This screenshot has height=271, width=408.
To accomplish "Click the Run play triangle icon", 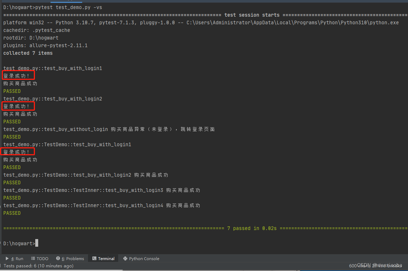I will 7,259.
